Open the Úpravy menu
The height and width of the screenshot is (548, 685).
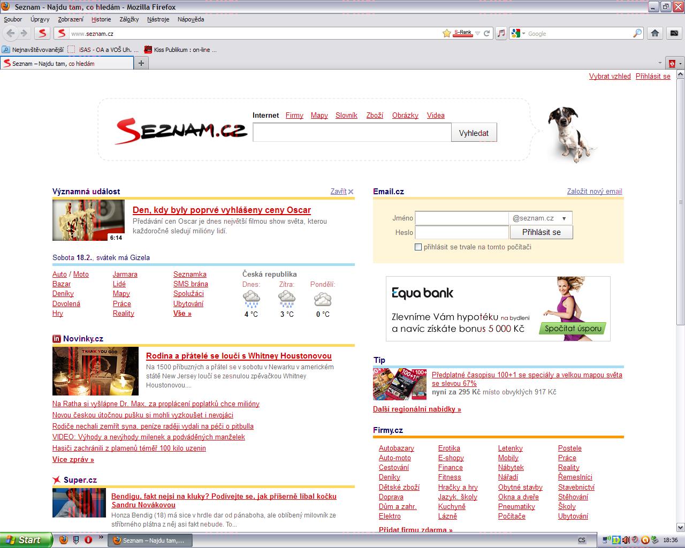(40, 19)
